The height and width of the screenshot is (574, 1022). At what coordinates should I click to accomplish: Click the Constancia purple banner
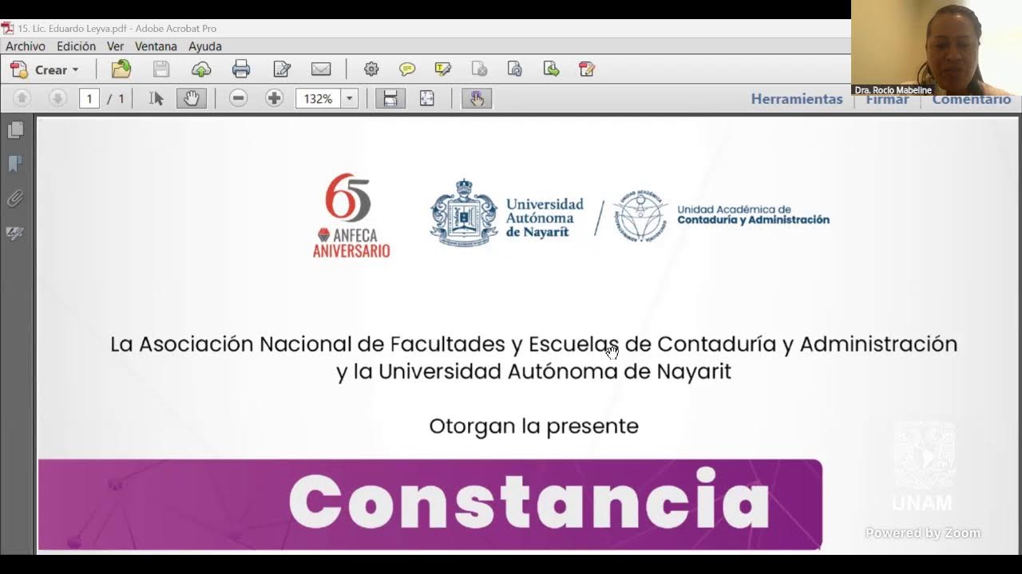point(430,505)
